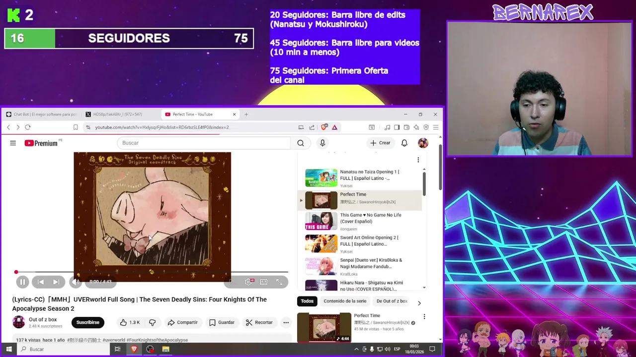Viewport: 636px width, 357px height.
Task: Open the YouTube hamburger guide menu
Action: click(x=13, y=143)
